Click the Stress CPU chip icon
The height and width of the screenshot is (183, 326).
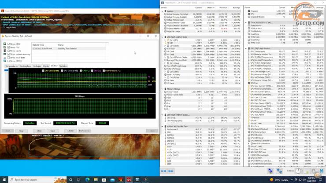pyautogui.click(x=5, y=44)
